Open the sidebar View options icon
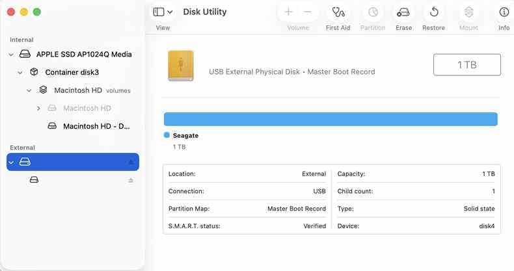 pyautogui.click(x=159, y=12)
